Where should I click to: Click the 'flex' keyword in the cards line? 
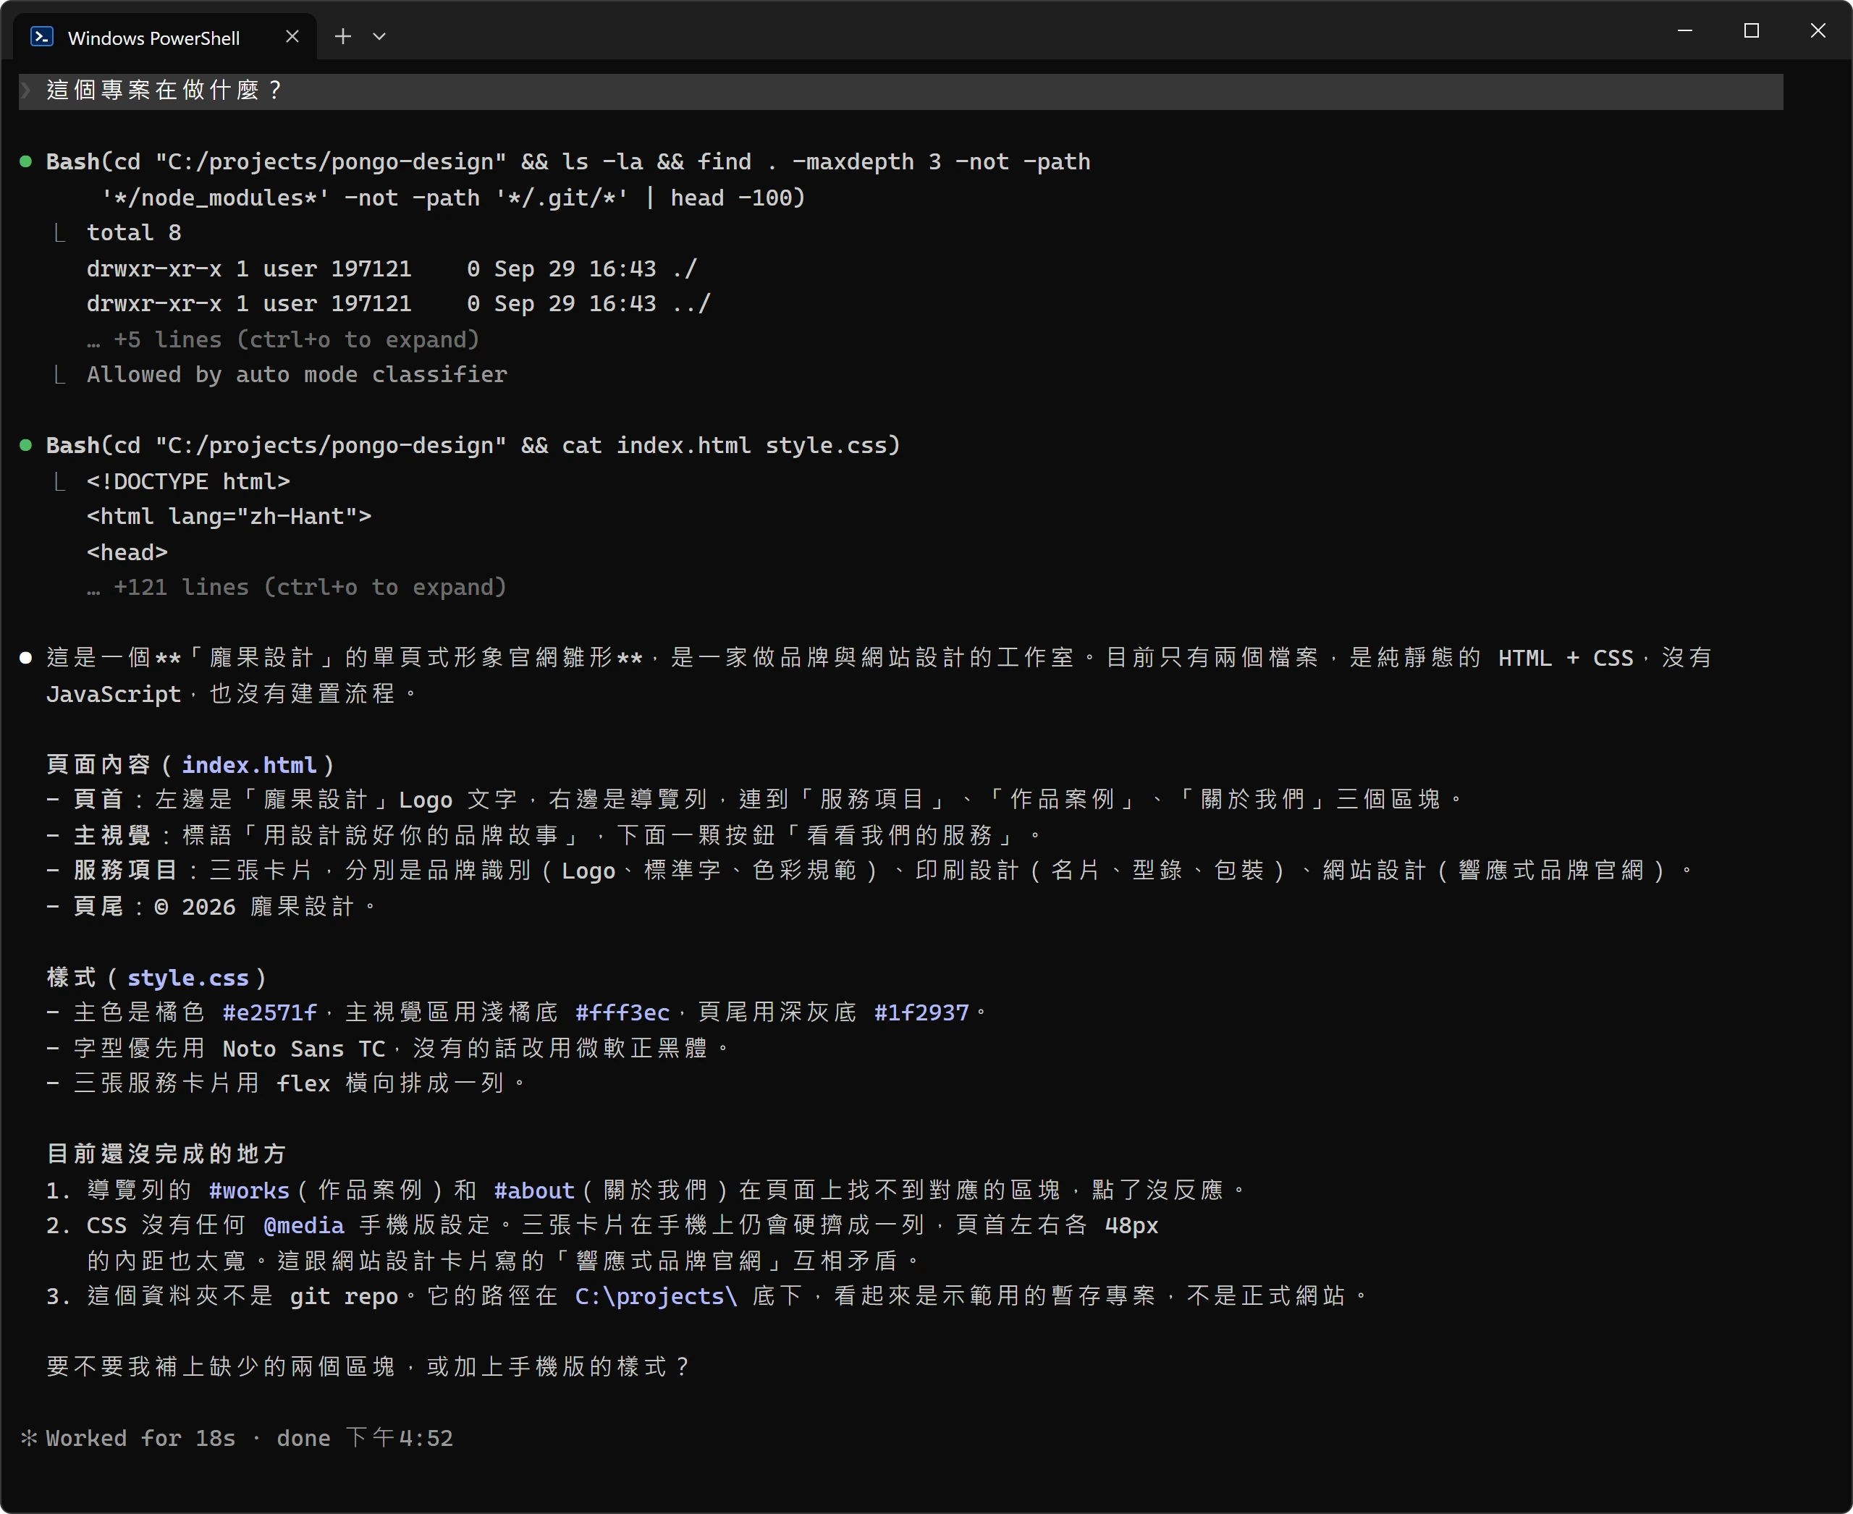click(303, 1083)
